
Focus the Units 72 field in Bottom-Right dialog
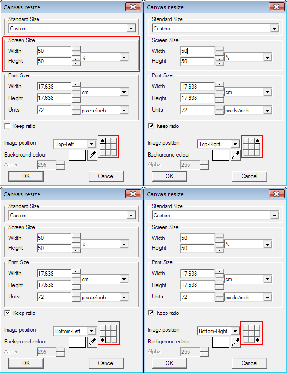[197, 297]
